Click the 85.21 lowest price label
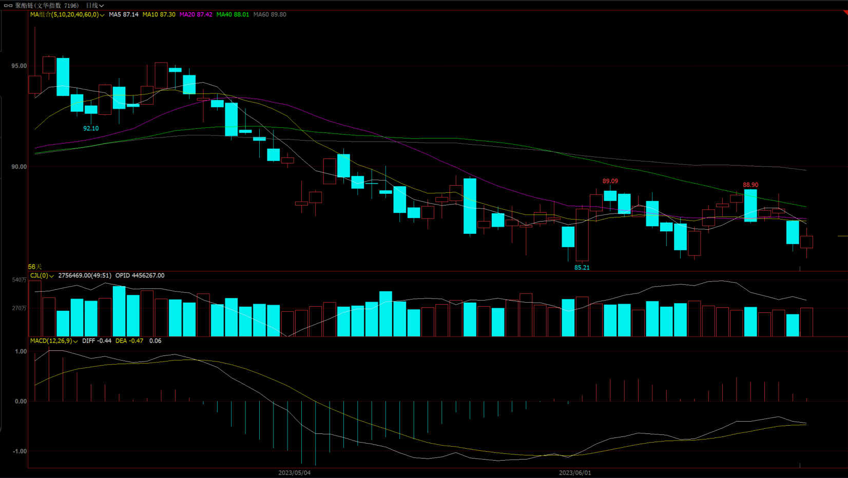 point(582,267)
